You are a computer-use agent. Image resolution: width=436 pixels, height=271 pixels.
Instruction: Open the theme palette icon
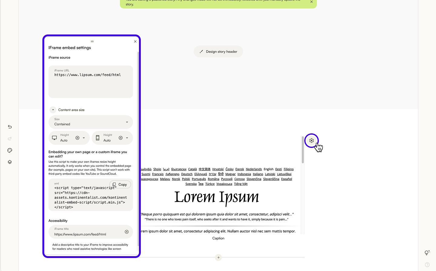pos(10,150)
